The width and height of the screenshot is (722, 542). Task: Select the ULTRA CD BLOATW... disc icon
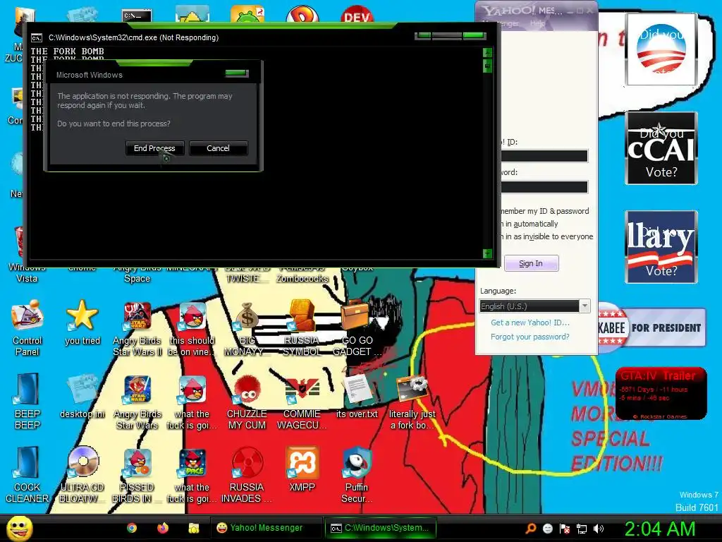coord(82,475)
